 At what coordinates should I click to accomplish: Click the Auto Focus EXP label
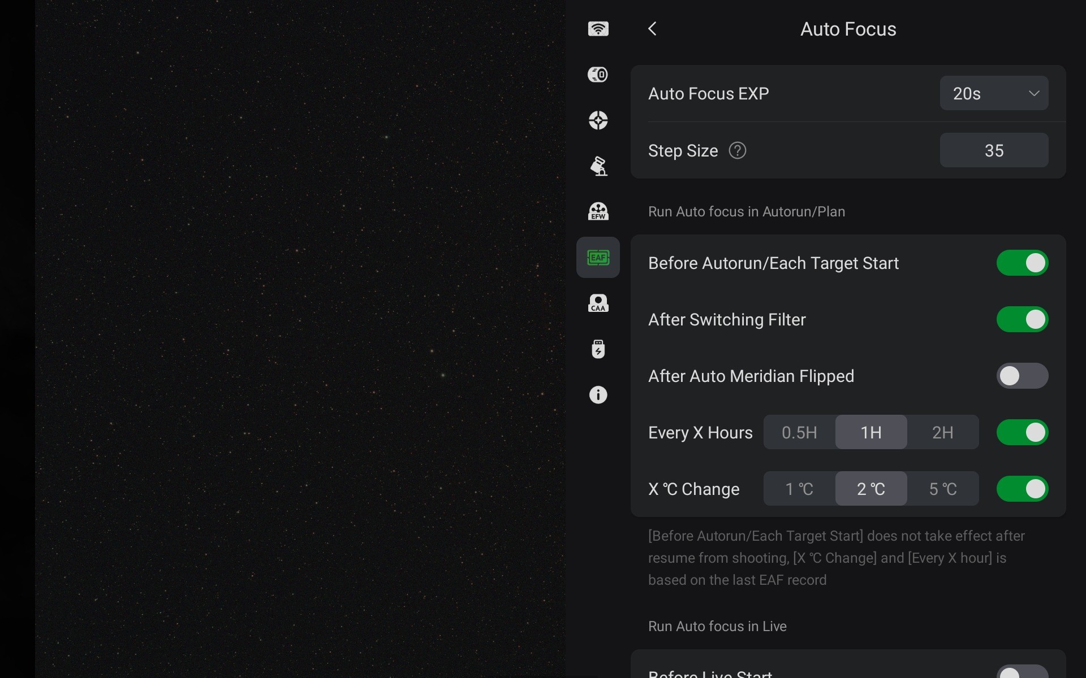pos(708,93)
